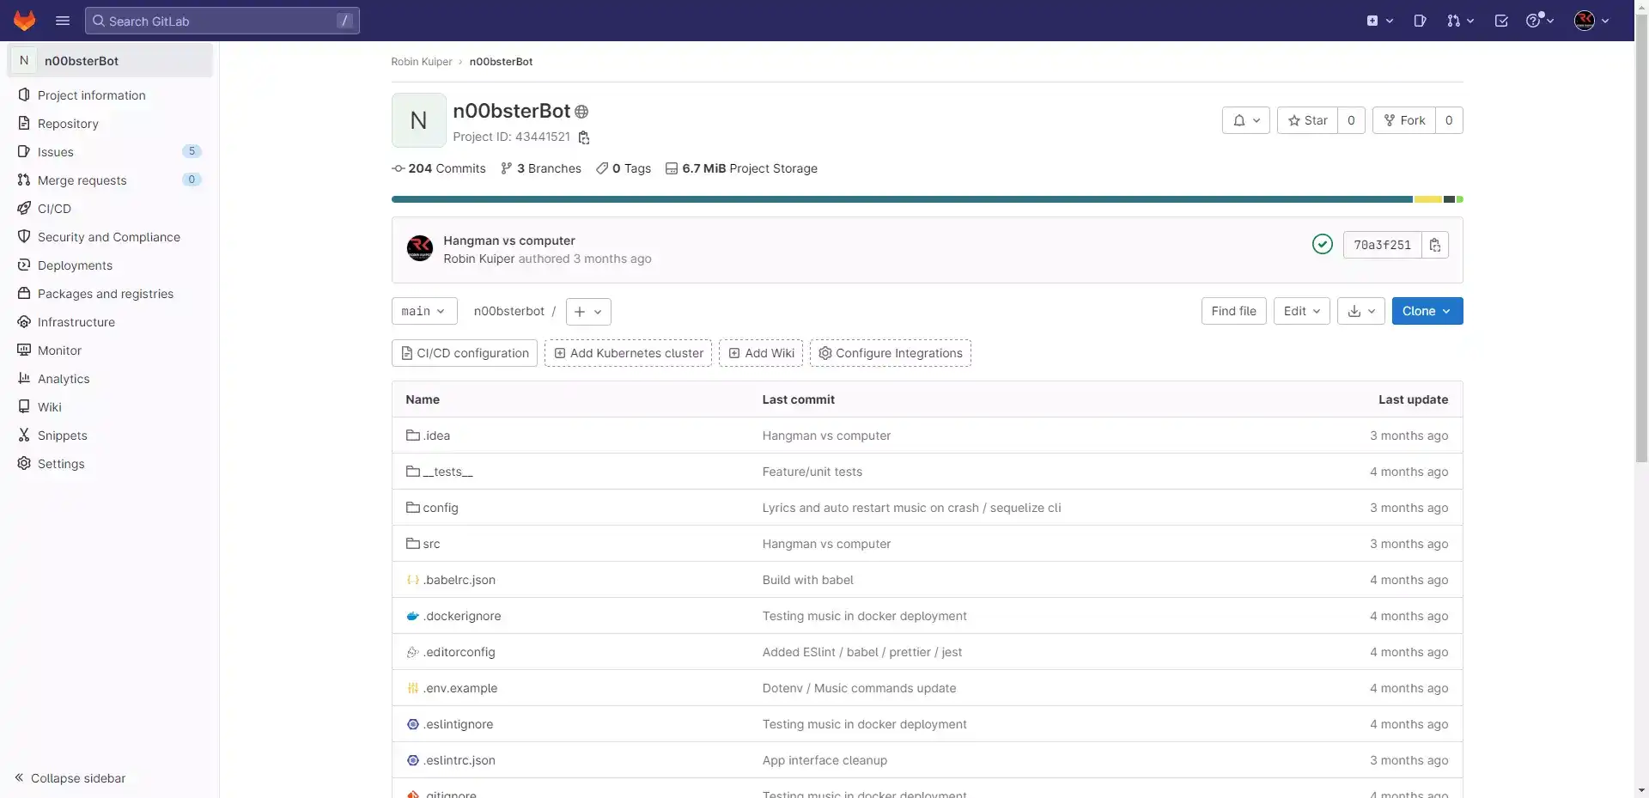Open the Clone dropdown
Screen dimensions: 1649x798
point(1427,311)
